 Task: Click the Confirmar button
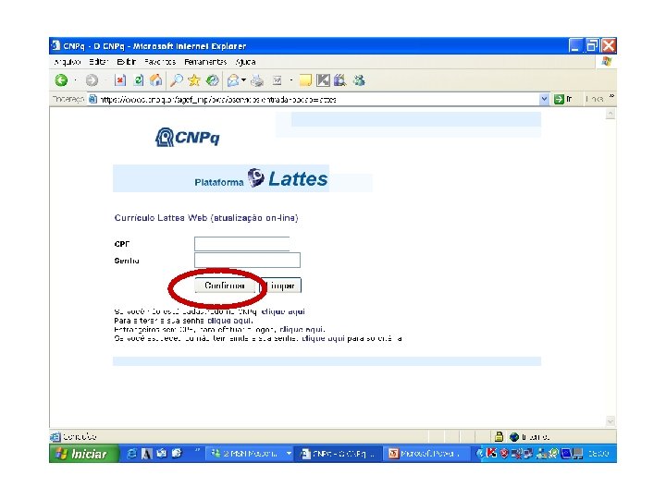pyautogui.click(x=225, y=286)
